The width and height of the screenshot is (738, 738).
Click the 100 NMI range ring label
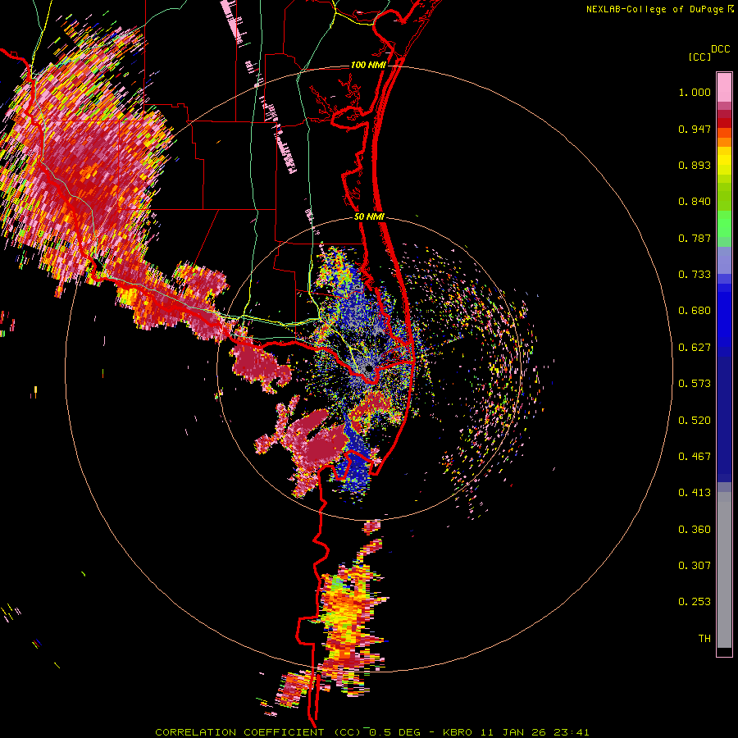tap(368, 65)
